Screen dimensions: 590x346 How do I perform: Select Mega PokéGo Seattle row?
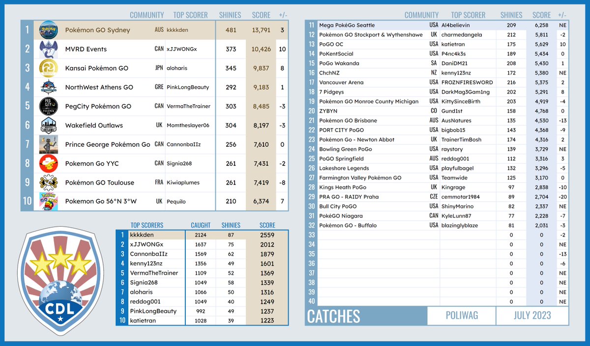(438, 25)
